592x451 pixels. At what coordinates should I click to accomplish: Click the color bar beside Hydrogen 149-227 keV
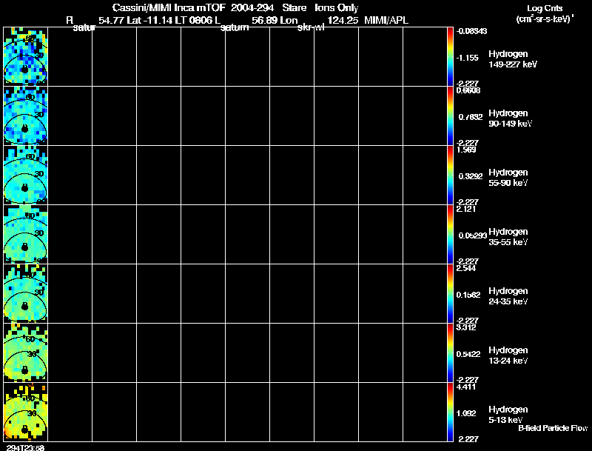(450, 56)
